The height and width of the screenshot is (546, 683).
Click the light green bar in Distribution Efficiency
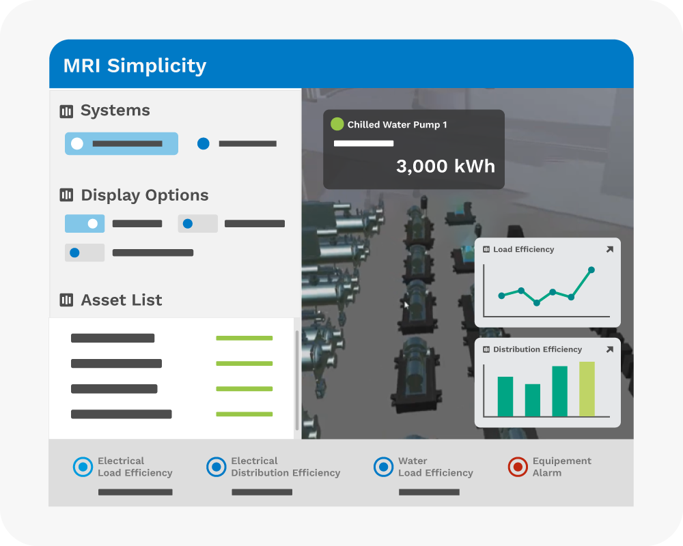point(587,388)
